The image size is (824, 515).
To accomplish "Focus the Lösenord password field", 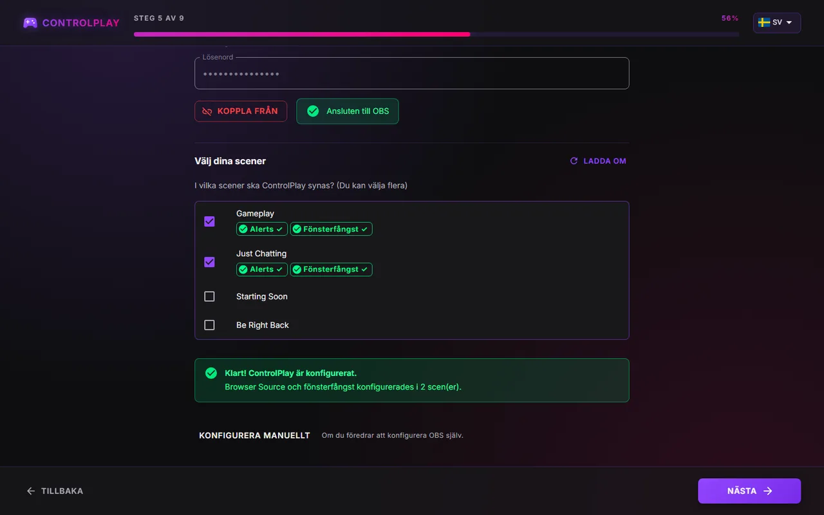I will [412, 73].
